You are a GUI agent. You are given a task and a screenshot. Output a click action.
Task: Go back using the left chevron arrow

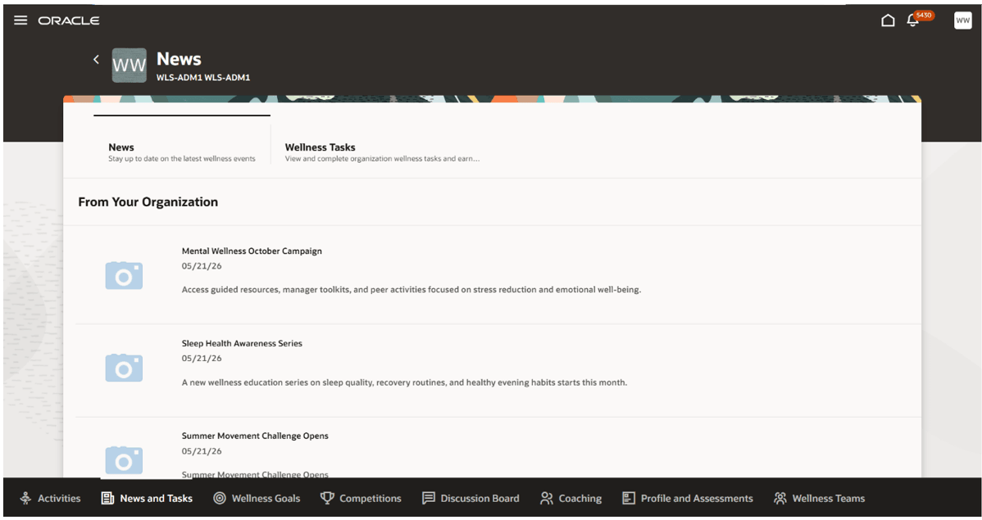click(x=96, y=60)
